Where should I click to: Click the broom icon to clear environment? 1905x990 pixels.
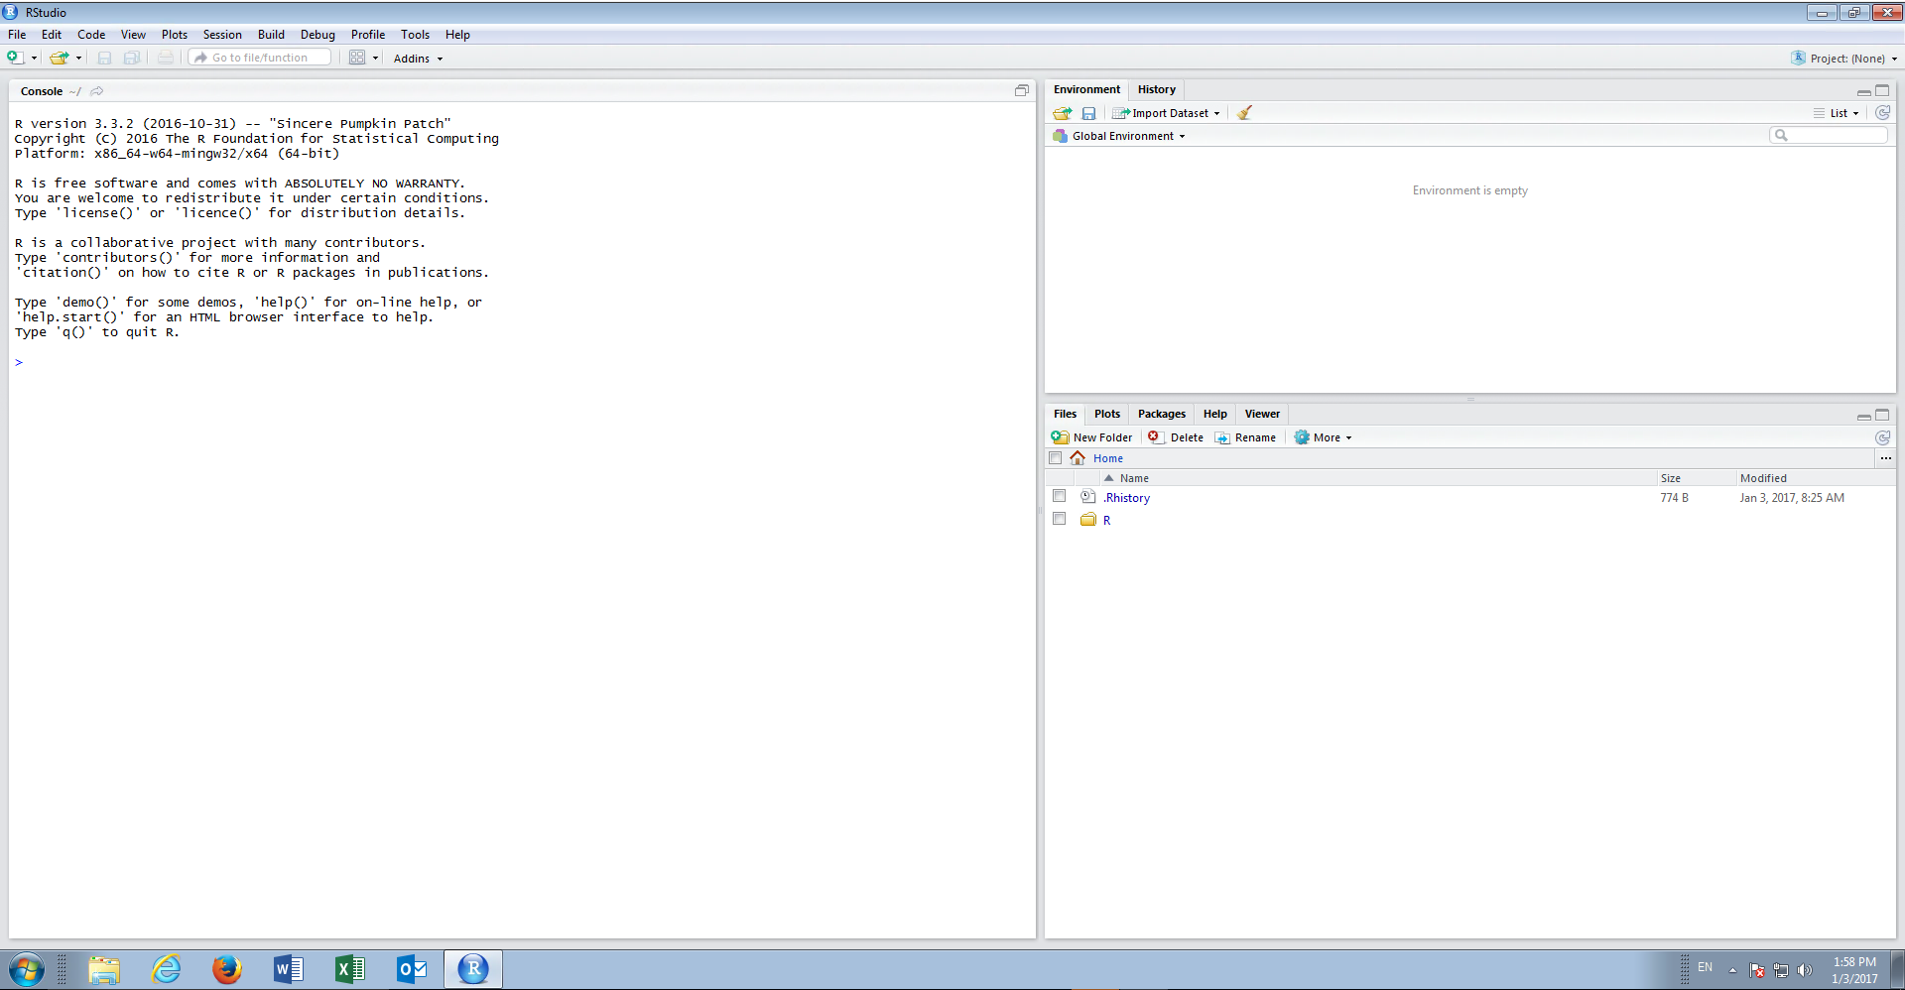coord(1244,113)
